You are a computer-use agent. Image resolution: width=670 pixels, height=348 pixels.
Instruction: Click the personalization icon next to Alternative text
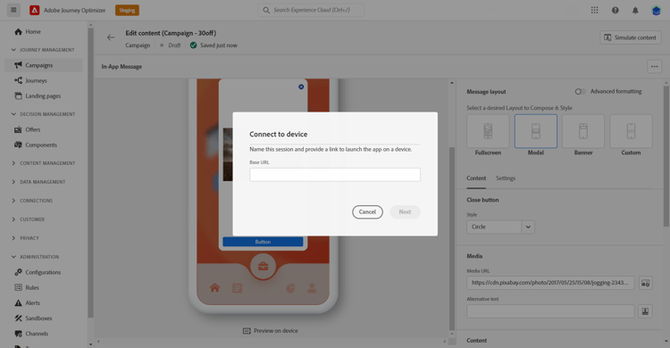[x=645, y=311]
